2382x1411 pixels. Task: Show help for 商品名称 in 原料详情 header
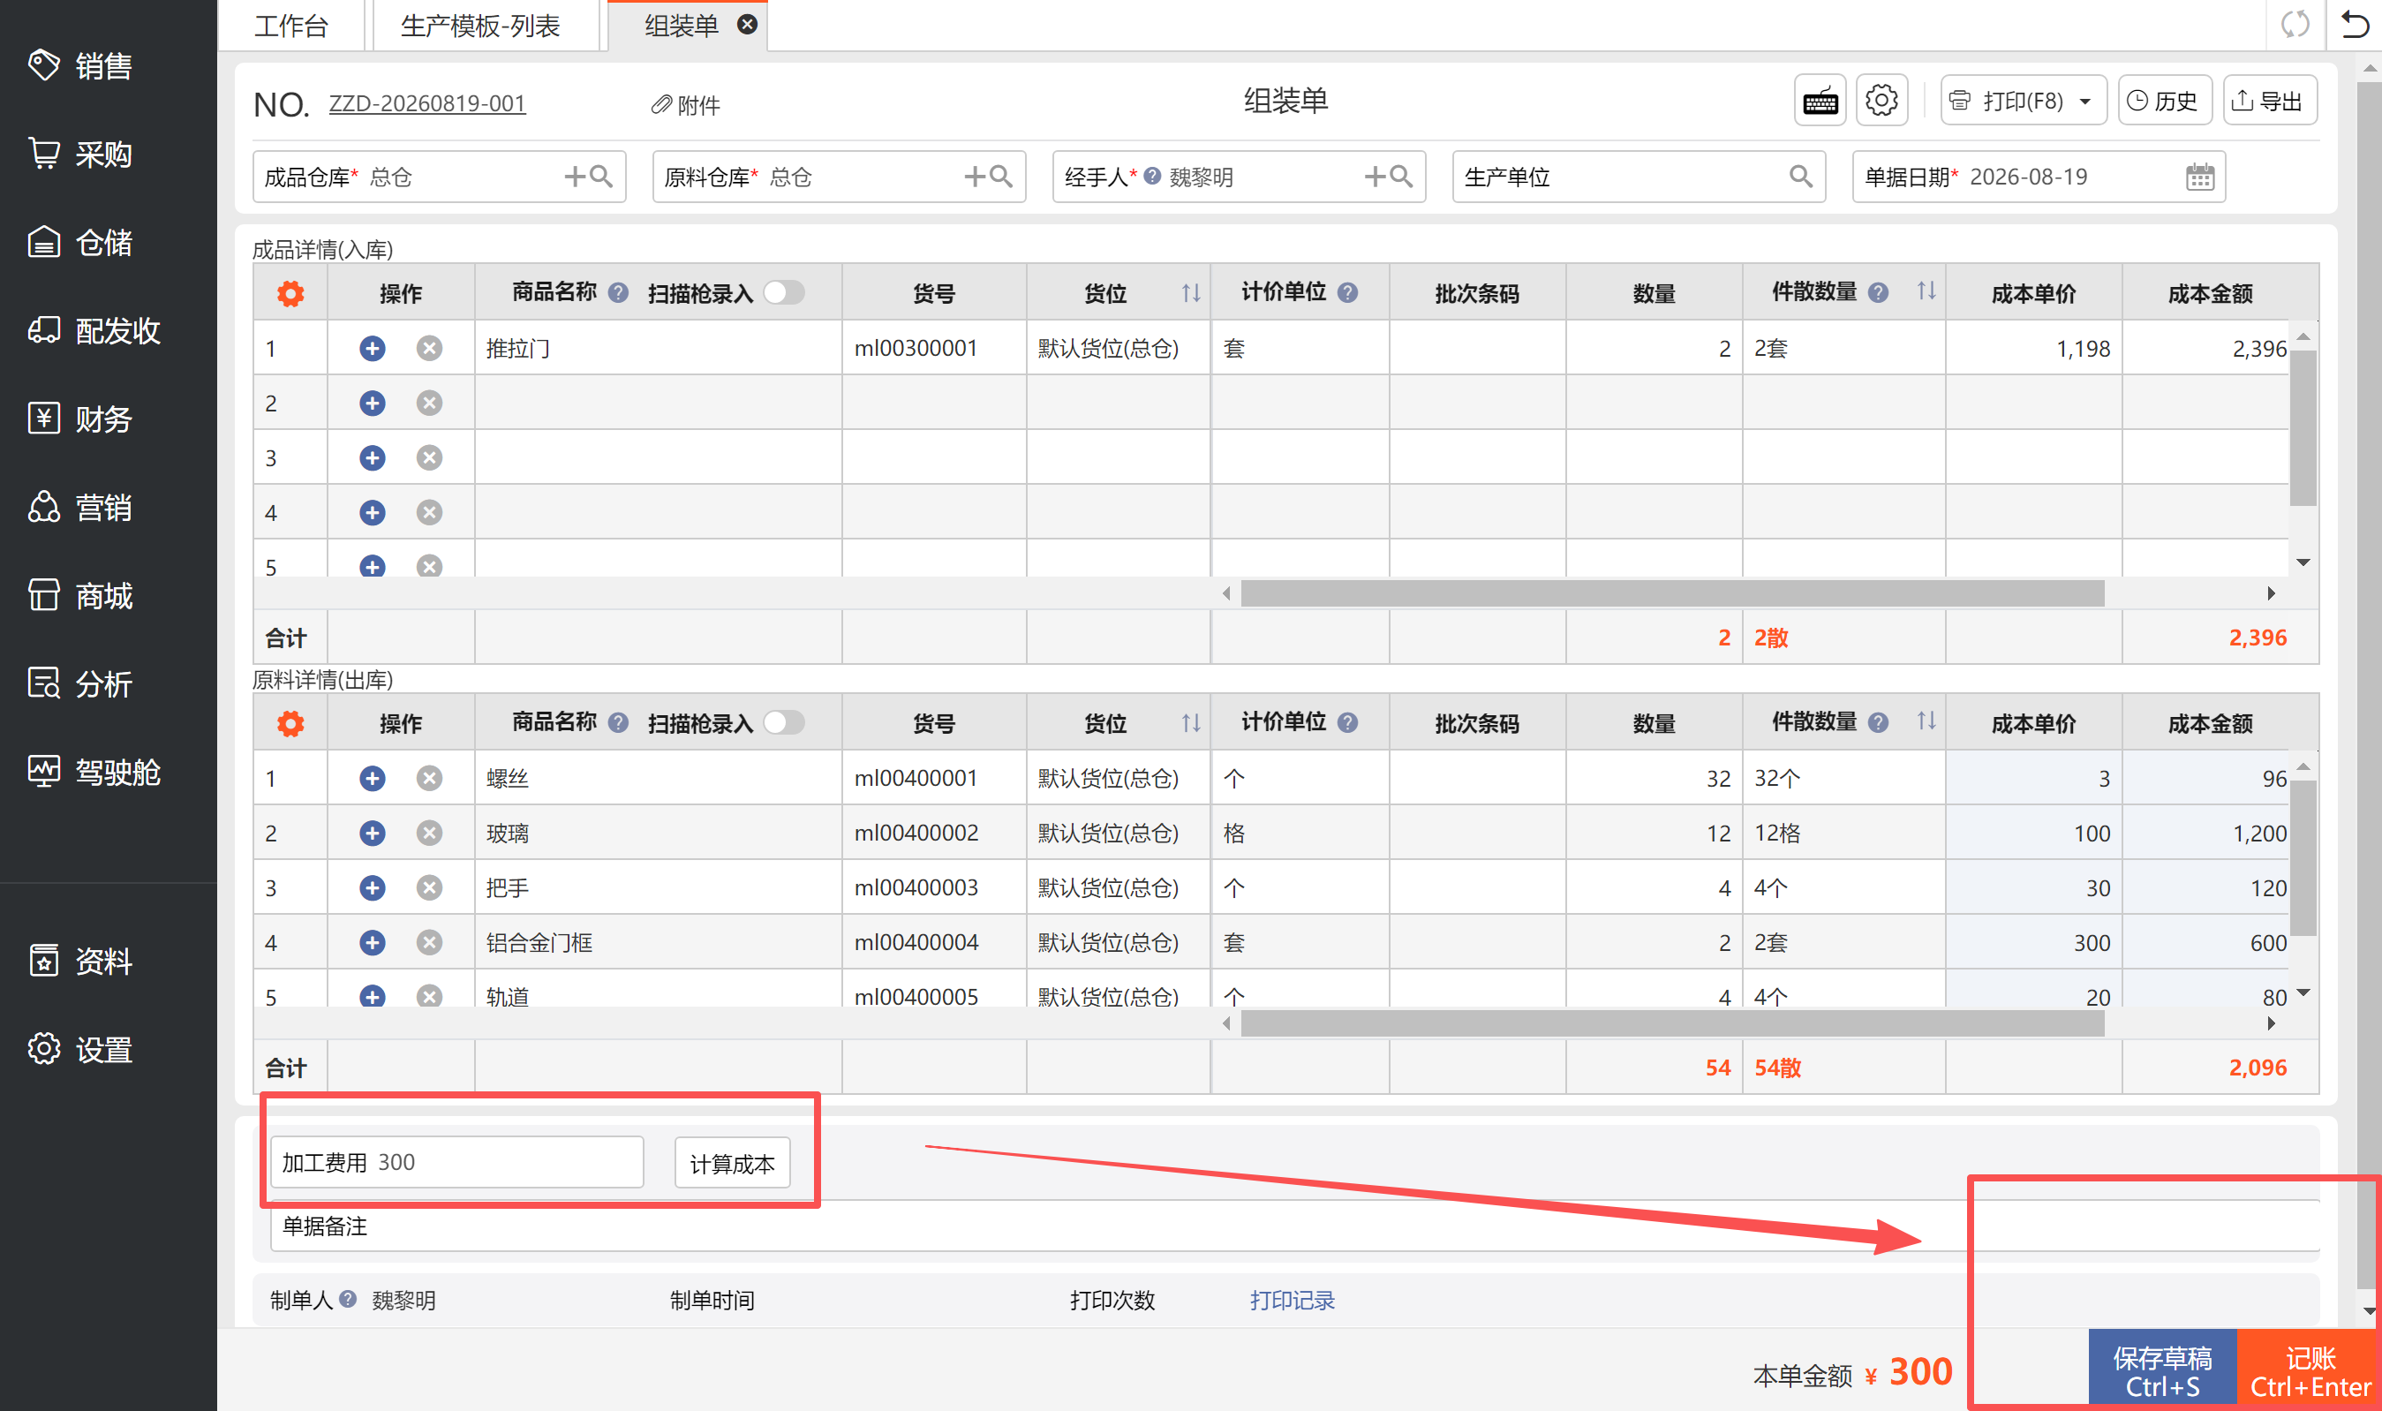coord(618,722)
